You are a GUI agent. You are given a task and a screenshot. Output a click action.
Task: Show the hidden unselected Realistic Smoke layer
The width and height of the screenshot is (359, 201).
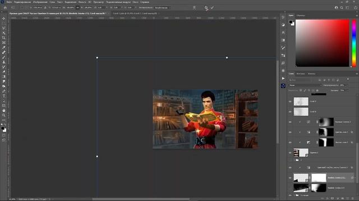290,188
